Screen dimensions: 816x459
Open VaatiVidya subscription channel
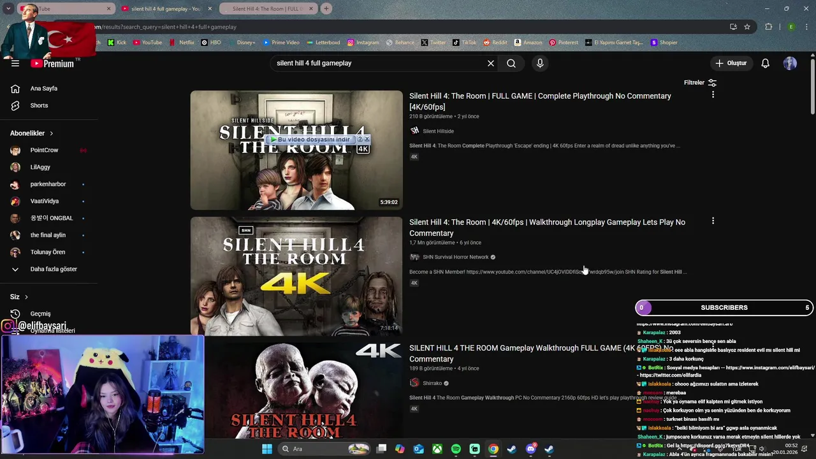click(44, 201)
